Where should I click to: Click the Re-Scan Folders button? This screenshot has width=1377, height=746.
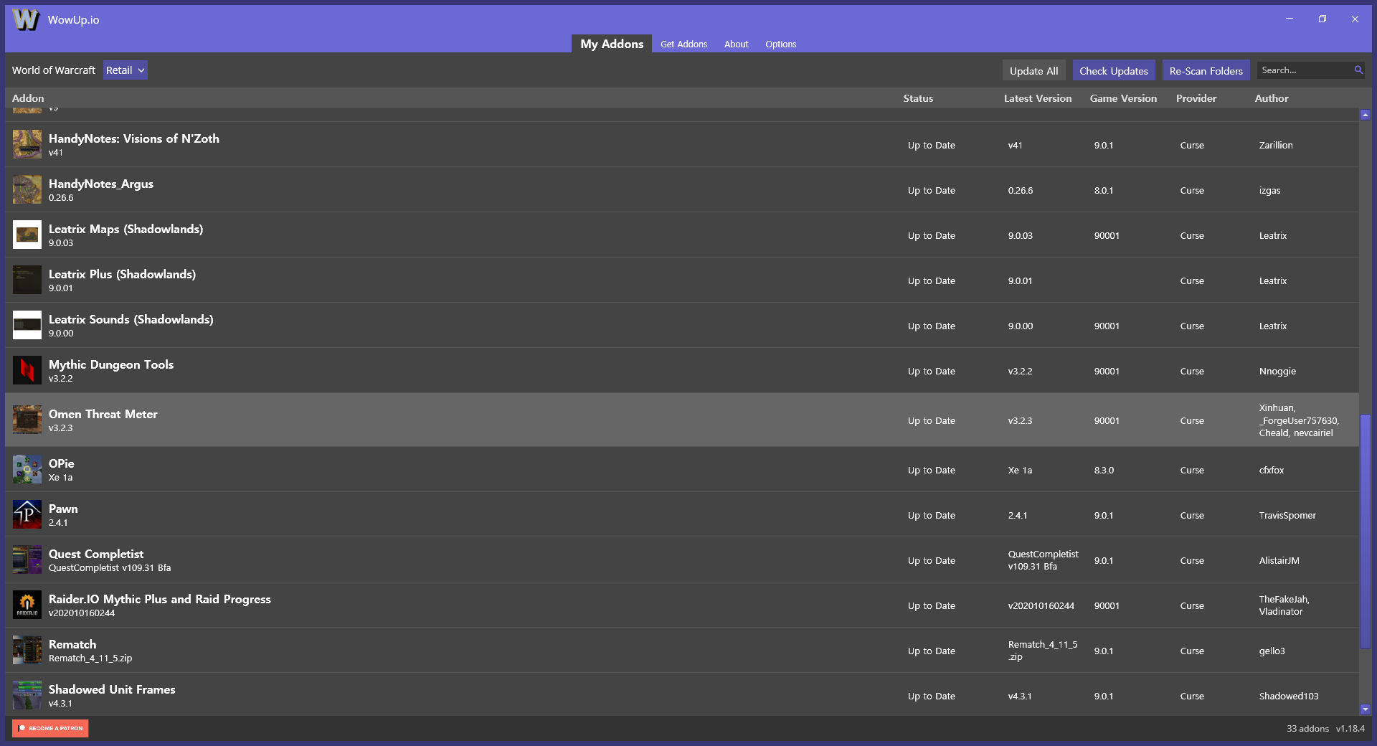[x=1206, y=70]
